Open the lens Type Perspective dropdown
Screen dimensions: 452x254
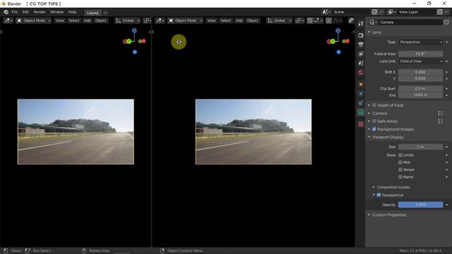pos(421,42)
